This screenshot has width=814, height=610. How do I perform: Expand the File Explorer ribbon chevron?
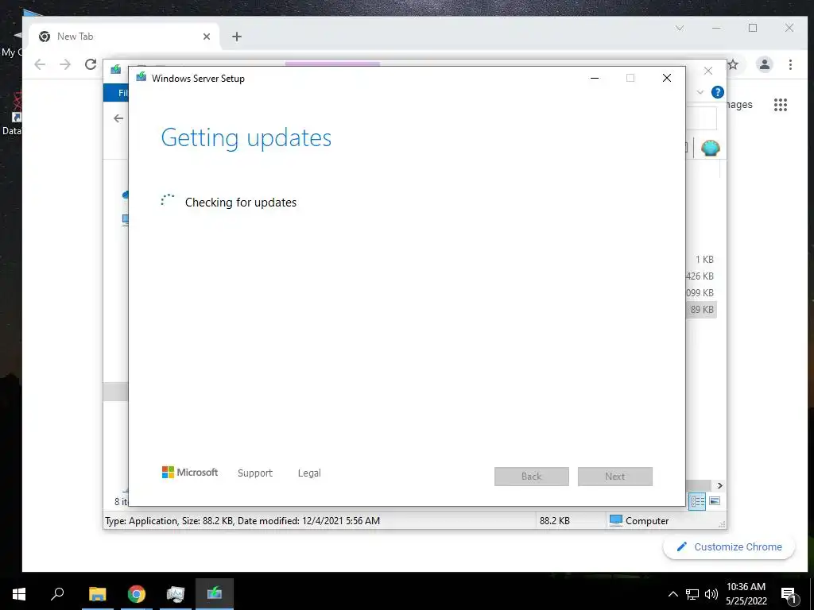tap(700, 92)
